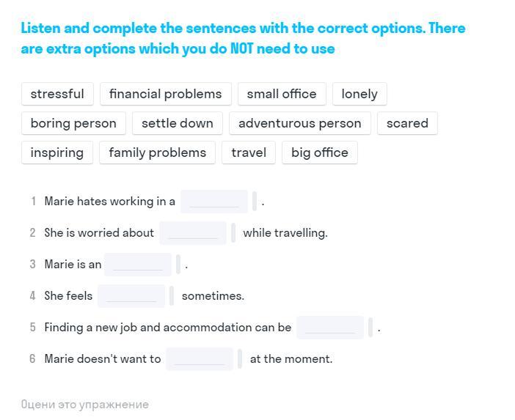Image resolution: width=515 pixels, height=420 pixels.
Task: Click the 'family problems' option
Action: (157, 152)
